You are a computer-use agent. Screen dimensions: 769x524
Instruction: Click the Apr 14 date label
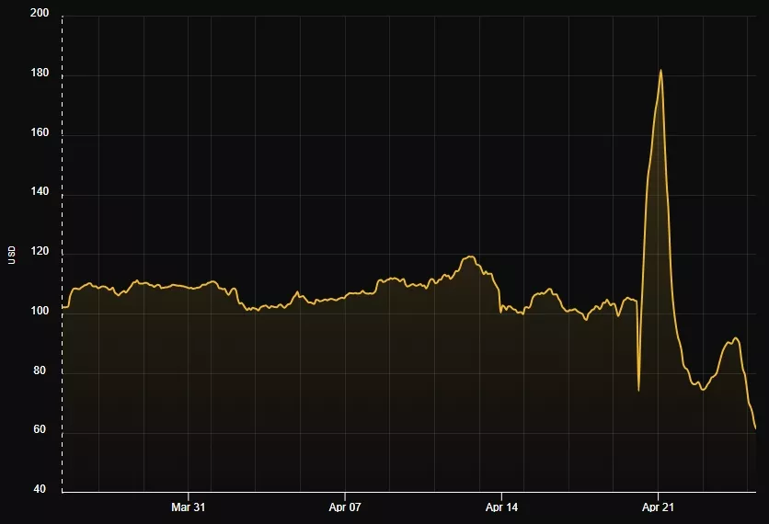point(501,507)
